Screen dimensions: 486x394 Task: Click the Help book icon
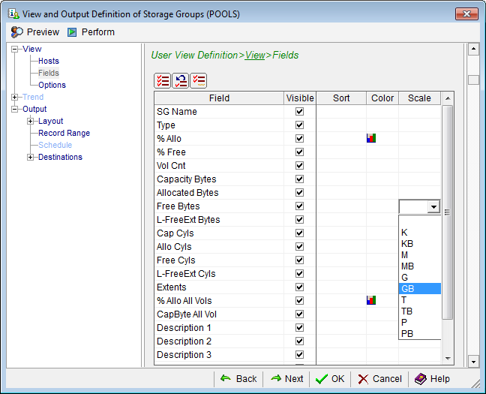point(420,379)
